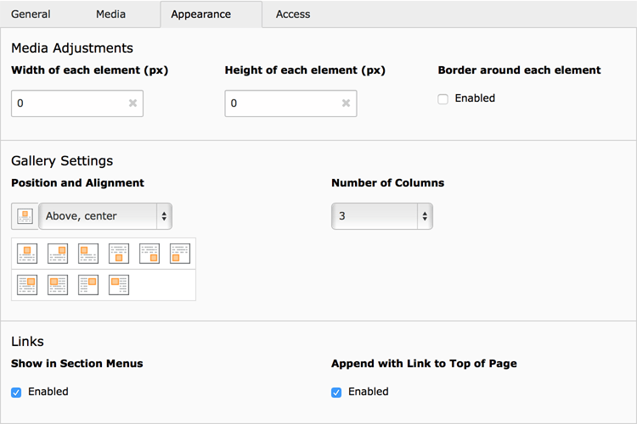The width and height of the screenshot is (637, 424).
Task: Pick the in-text, right position icon
Action: [x=27, y=284]
